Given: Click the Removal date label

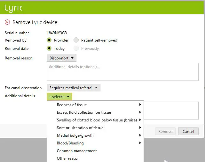Looking at the screenshot, I should click(x=17, y=49).
